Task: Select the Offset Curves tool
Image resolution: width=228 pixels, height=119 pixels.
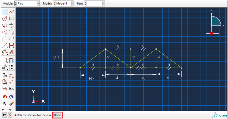Action: tap(11, 45)
